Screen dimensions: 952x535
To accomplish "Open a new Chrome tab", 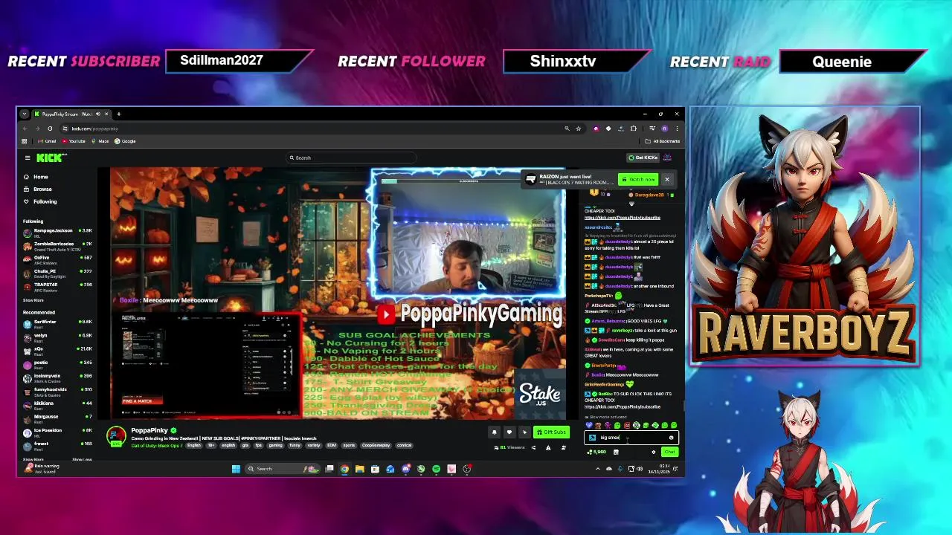I will coord(118,114).
